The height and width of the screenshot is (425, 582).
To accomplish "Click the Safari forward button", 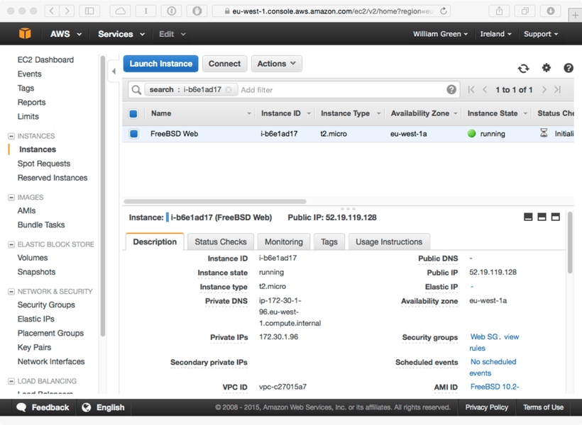I will (x=67, y=11).
